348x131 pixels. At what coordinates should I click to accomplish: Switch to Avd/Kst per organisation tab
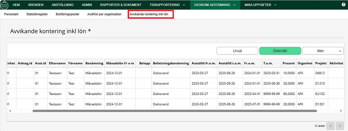point(104,14)
